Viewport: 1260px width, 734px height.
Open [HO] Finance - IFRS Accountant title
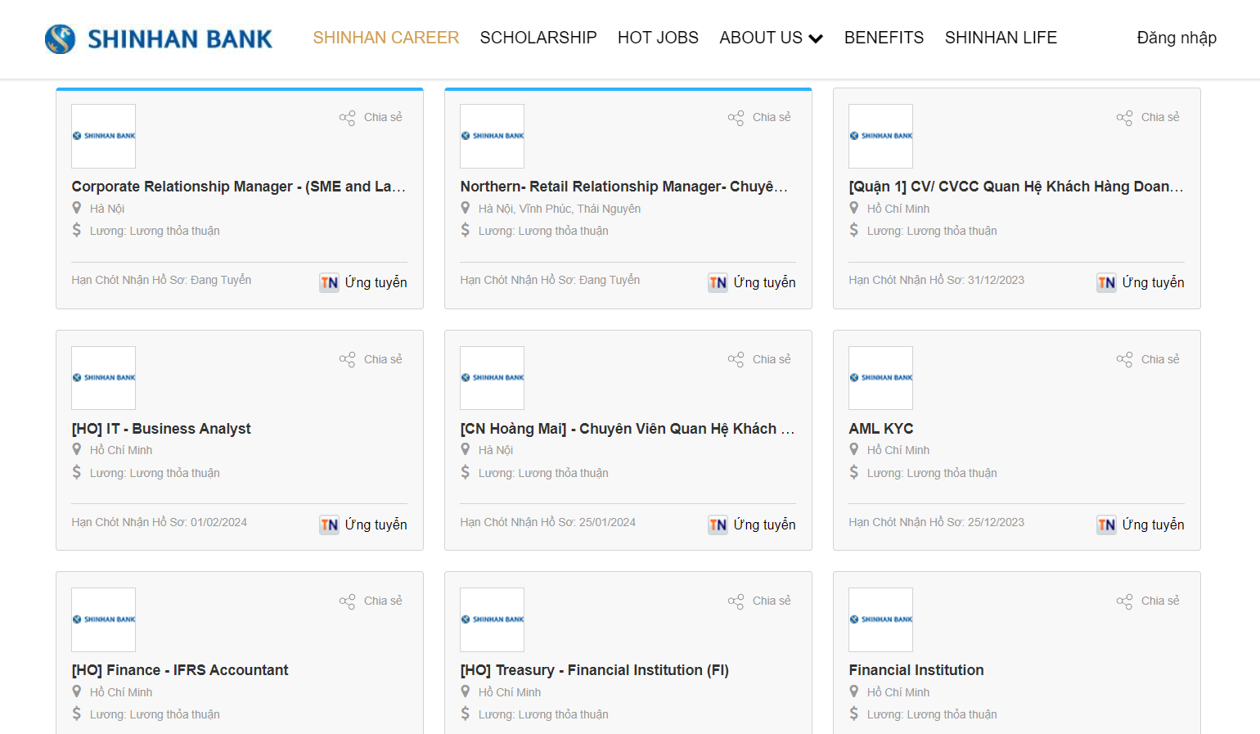tap(180, 670)
